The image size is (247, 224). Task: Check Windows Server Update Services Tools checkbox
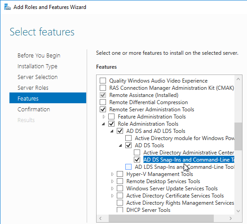pos(120,189)
